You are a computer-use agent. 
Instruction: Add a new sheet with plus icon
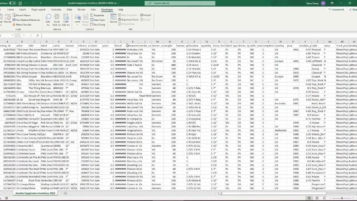point(65,193)
